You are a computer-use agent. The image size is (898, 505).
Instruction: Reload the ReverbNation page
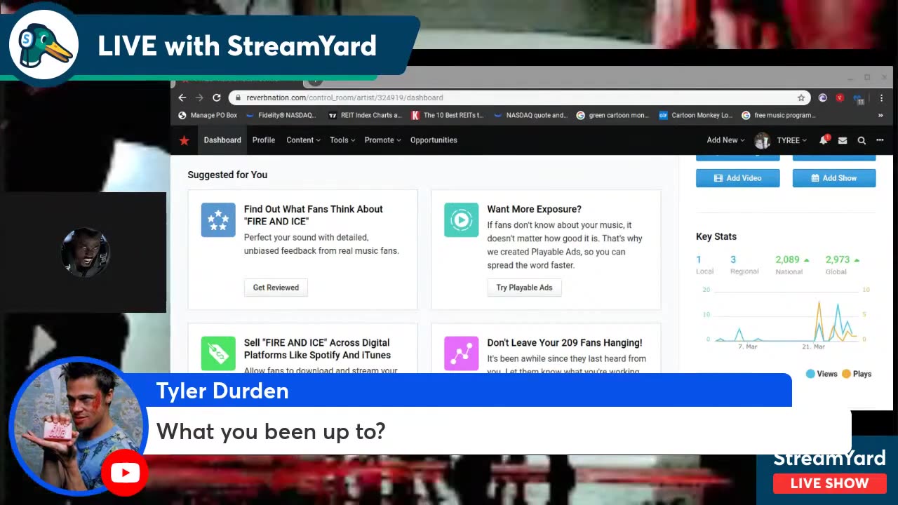click(216, 97)
